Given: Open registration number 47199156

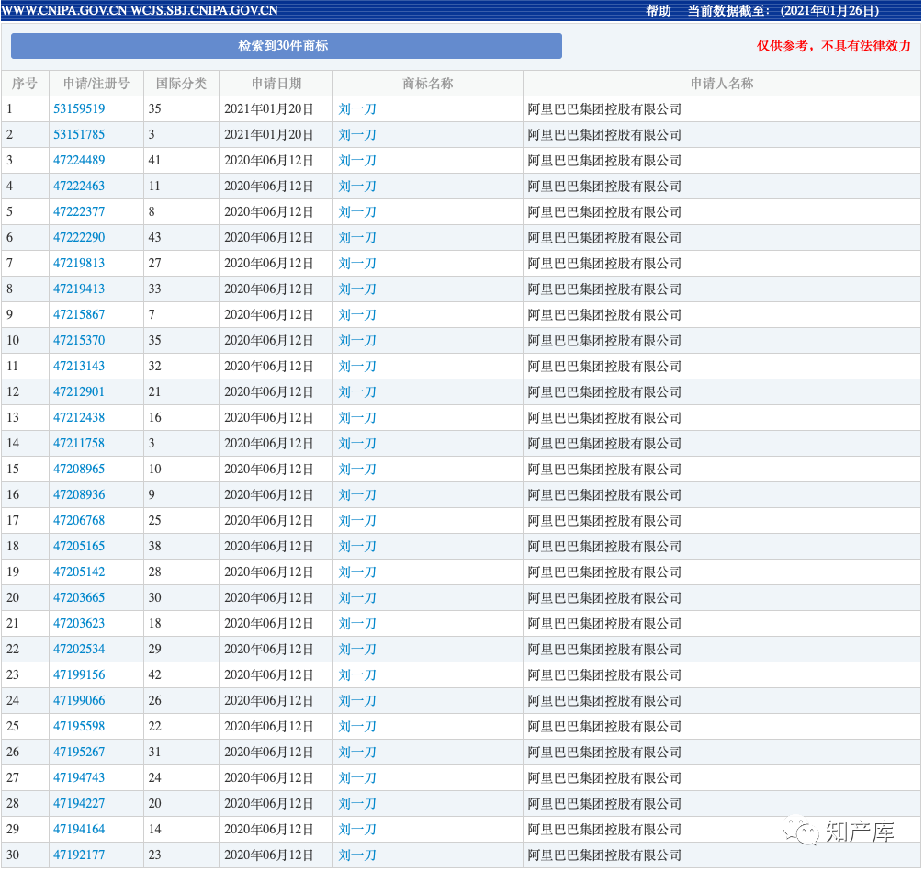Looking at the screenshot, I should pos(79,674).
